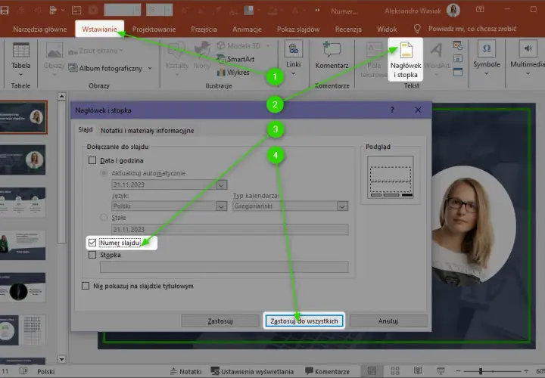
Task: Open the Wstawianie ribbon tab
Action: click(x=99, y=29)
